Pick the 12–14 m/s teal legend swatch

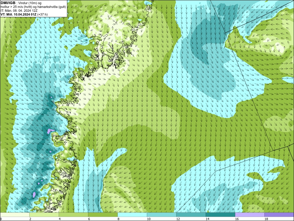191,215
